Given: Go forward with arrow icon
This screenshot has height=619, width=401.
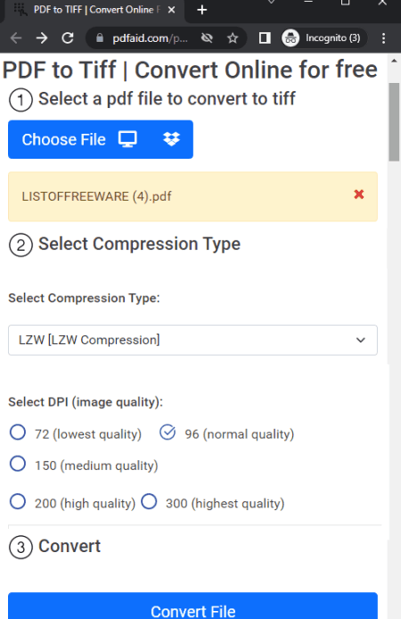Looking at the screenshot, I should coord(42,38).
